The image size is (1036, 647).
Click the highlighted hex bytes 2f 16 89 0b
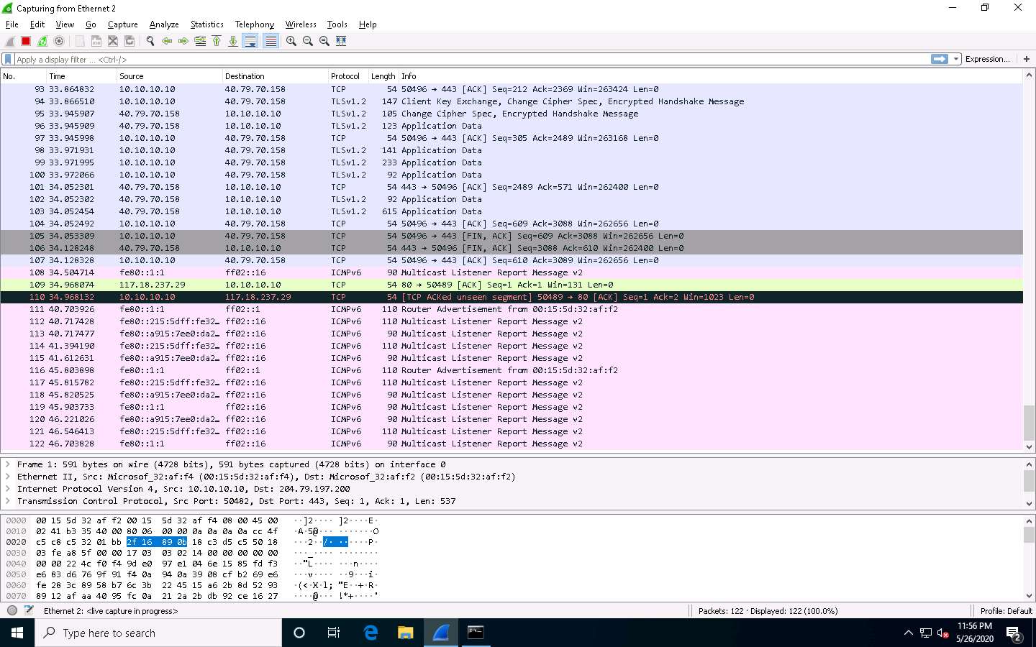pyautogui.click(x=156, y=542)
